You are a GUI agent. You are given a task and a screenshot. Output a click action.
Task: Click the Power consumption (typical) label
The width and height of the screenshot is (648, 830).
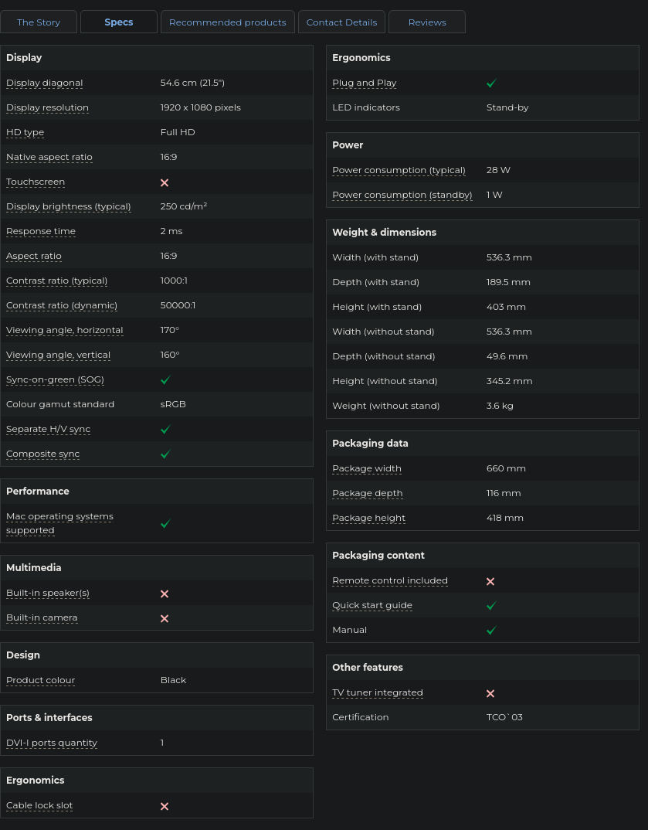coord(399,170)
